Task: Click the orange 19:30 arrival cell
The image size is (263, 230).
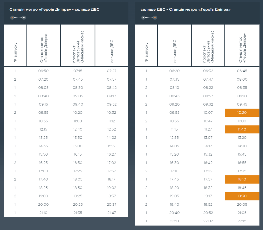Action: pos(242,196)
